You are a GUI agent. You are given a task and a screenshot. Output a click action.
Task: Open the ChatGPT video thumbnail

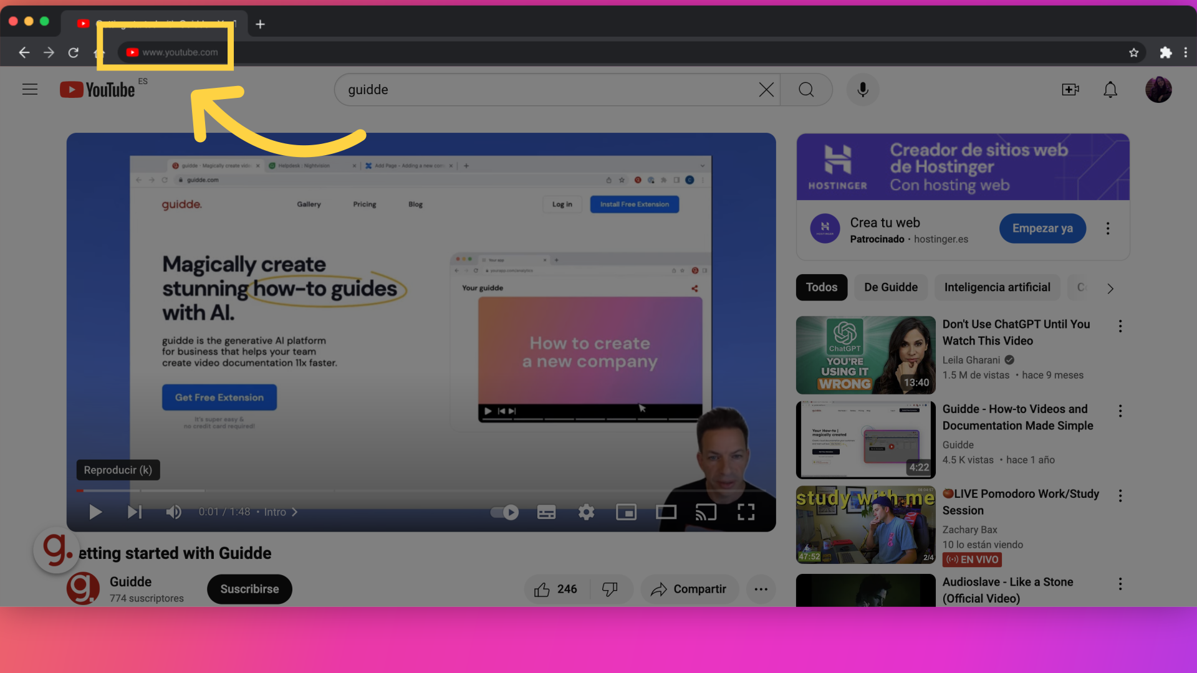click(865, 355)
